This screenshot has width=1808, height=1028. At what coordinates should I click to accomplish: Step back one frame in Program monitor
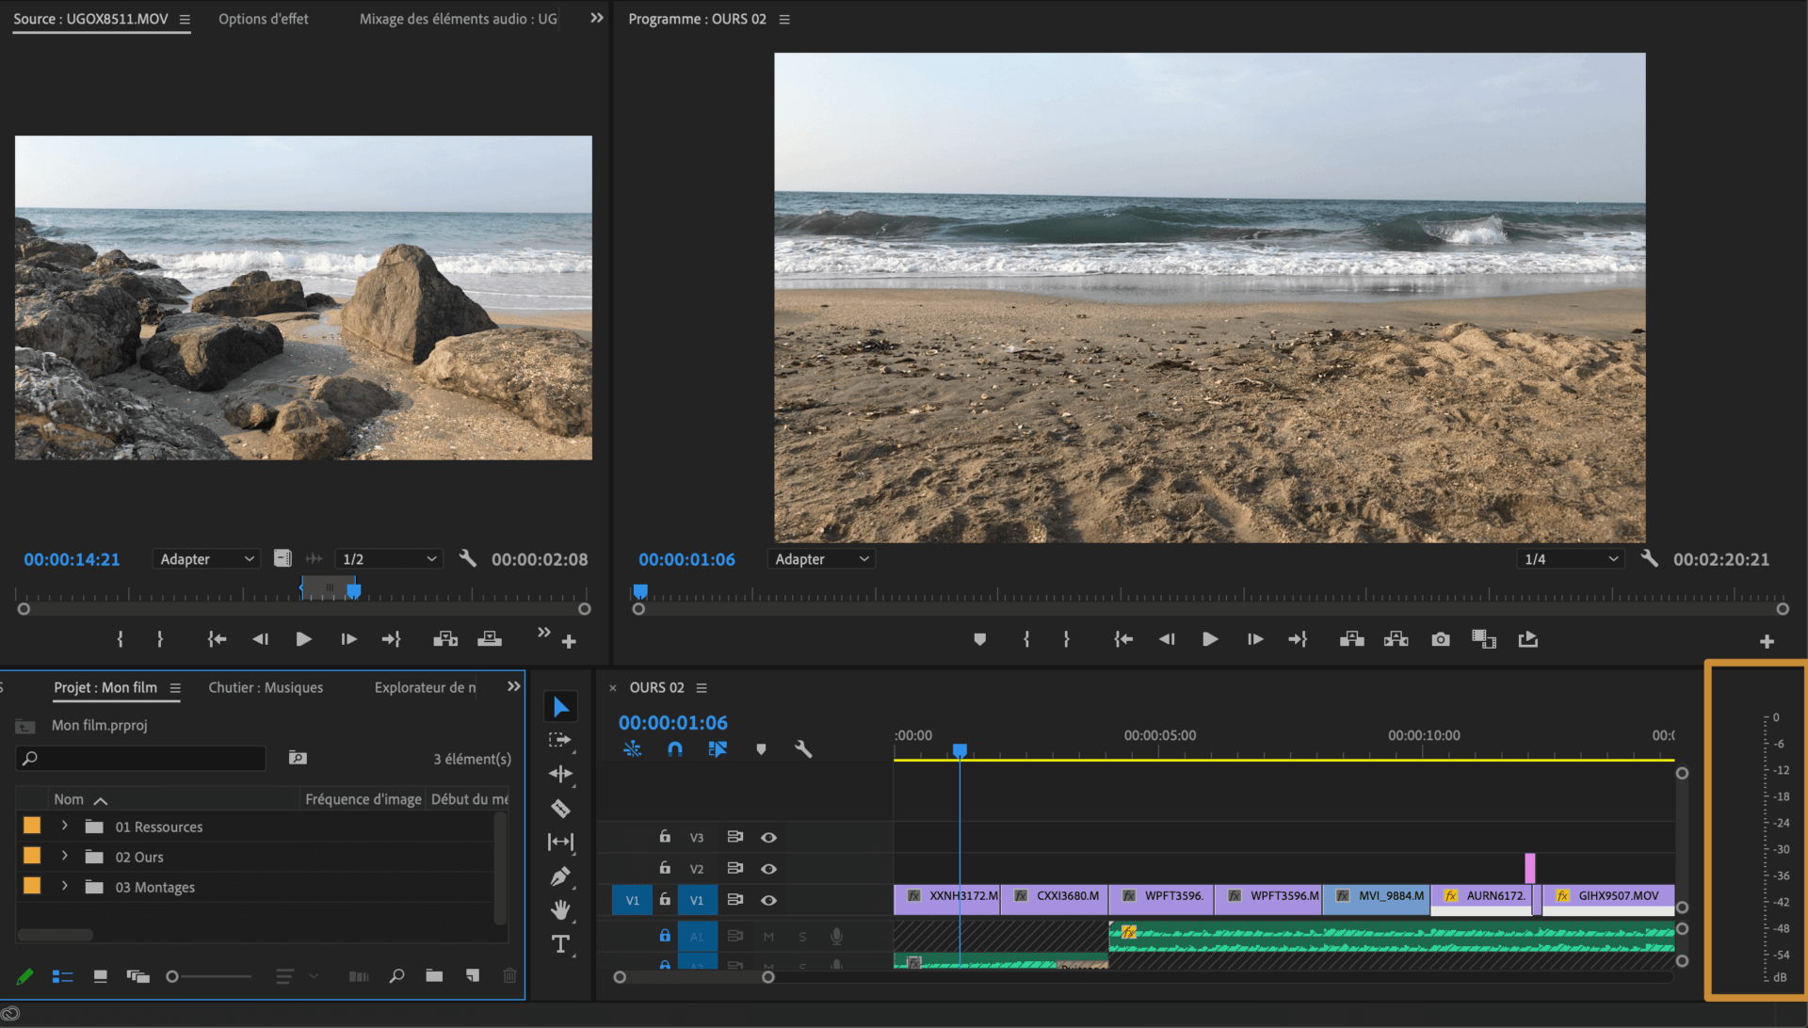click(x=1167, y=639)
